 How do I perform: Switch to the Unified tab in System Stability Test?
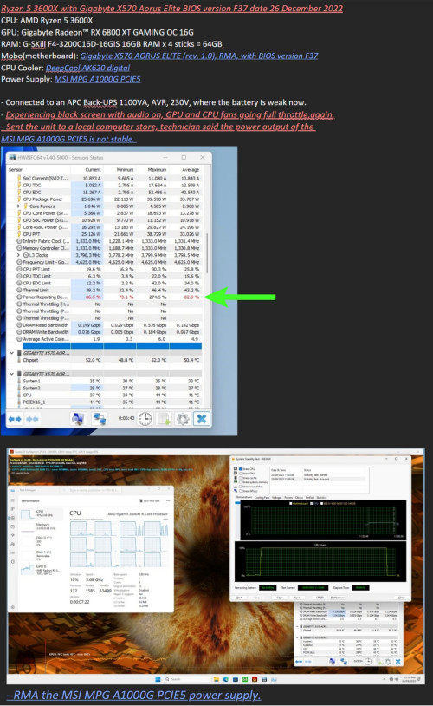pyautogui.click(x=310, y=498)
